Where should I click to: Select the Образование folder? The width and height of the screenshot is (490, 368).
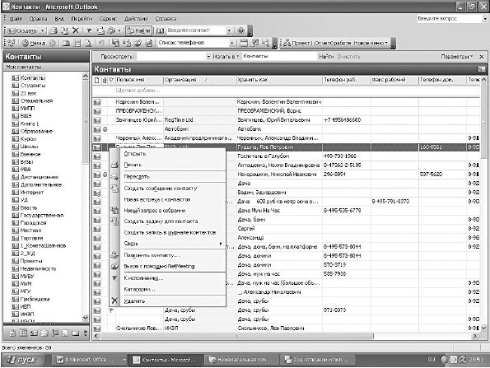click(x=36, y=132)
